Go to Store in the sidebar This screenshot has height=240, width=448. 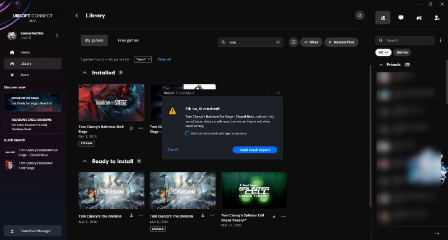pos(25,74)
